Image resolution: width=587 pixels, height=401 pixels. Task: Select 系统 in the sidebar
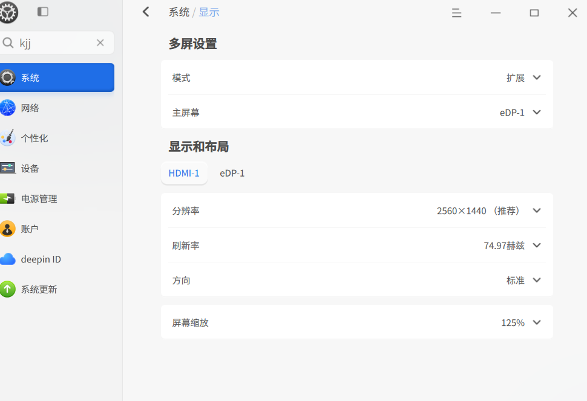57,77
